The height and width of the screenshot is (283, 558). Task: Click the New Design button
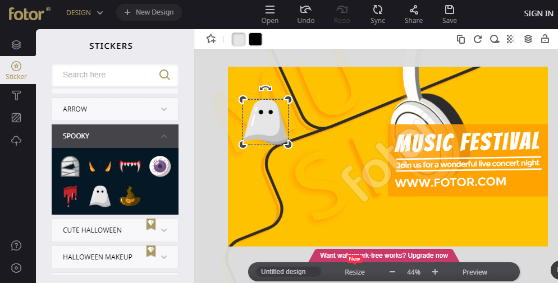[149, 12]
